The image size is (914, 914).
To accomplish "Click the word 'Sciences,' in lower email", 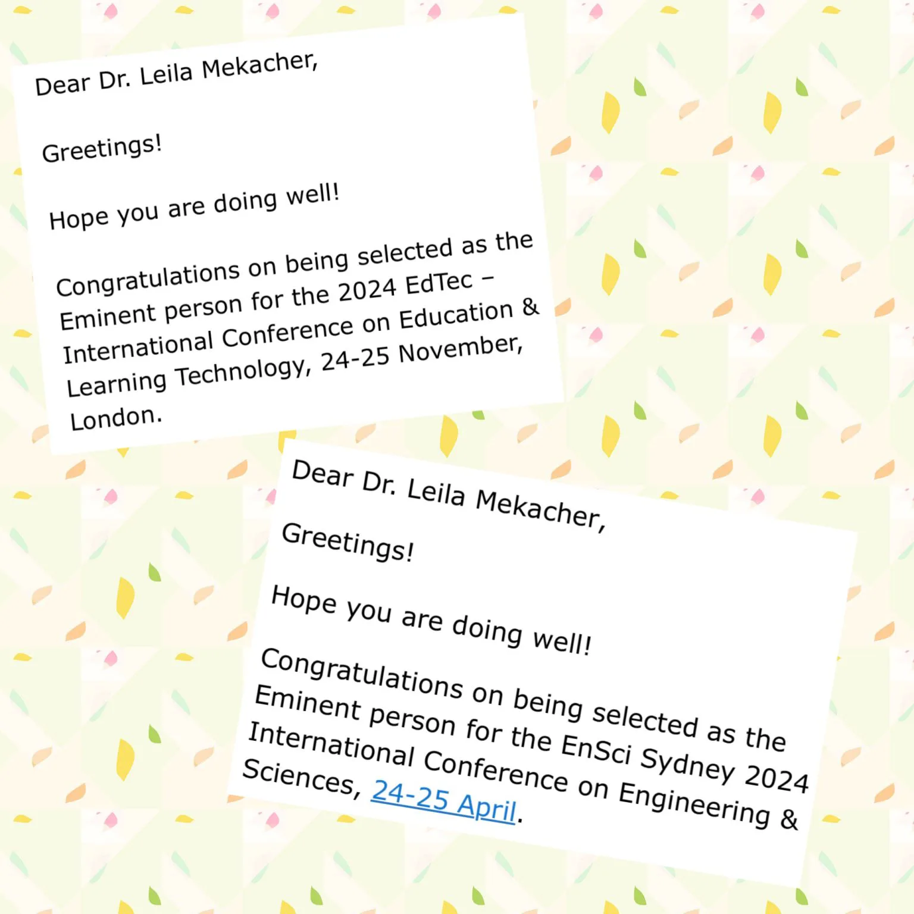I will pos(302,778).
